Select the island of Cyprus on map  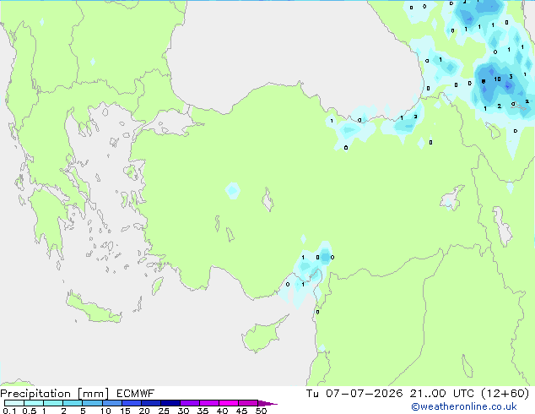pos(263,334)
